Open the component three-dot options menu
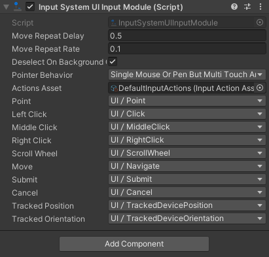 (x=260, y=7)
